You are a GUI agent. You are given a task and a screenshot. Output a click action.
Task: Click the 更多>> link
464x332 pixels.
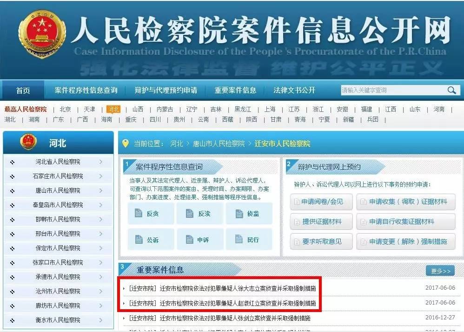pos(441,271)
